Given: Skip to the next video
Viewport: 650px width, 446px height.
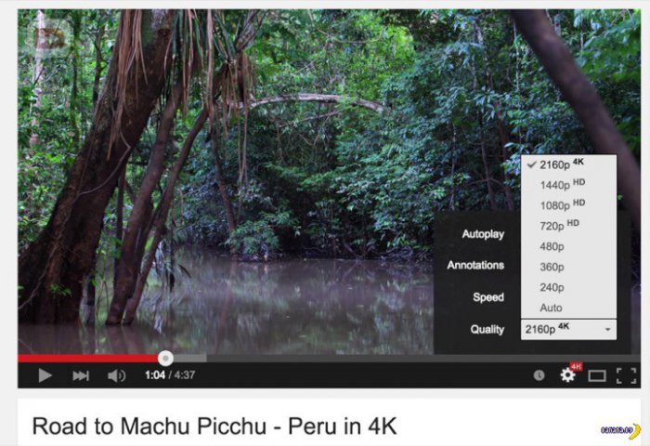Looking at the screenshot, I should coord(81,376).
